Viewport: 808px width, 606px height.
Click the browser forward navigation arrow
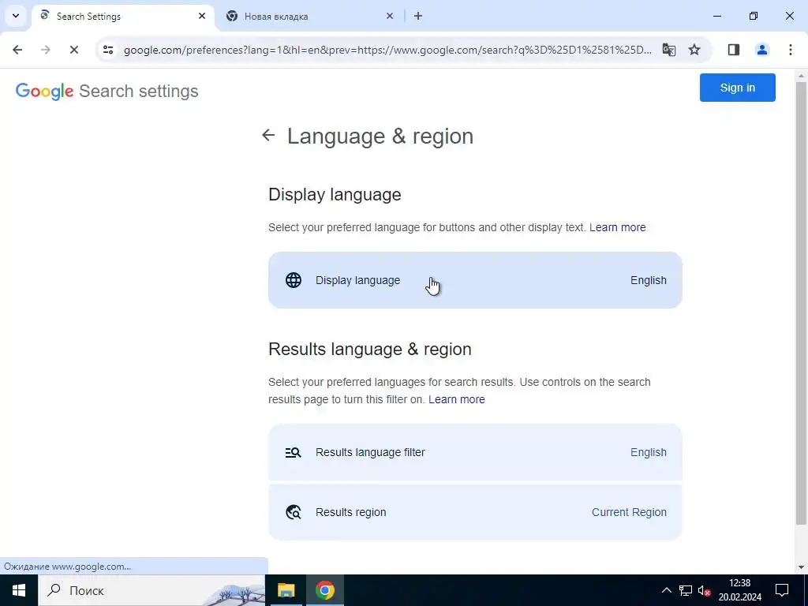point(45,50)
